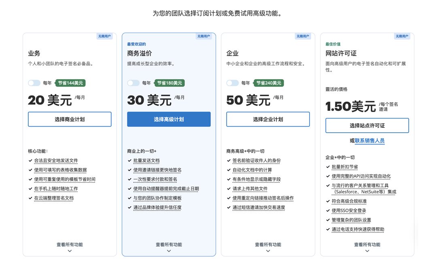Choose the 选择站点许可证 button

pos(367,125)
